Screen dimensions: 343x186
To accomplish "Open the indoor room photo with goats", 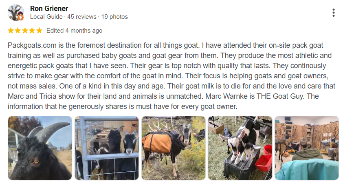I will click(307, 148).
